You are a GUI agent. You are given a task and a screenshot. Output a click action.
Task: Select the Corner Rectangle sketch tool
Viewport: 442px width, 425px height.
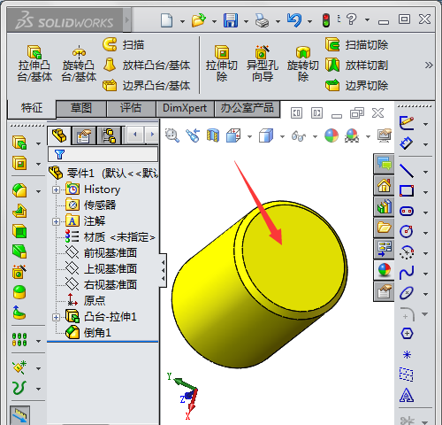coord(407,191)
